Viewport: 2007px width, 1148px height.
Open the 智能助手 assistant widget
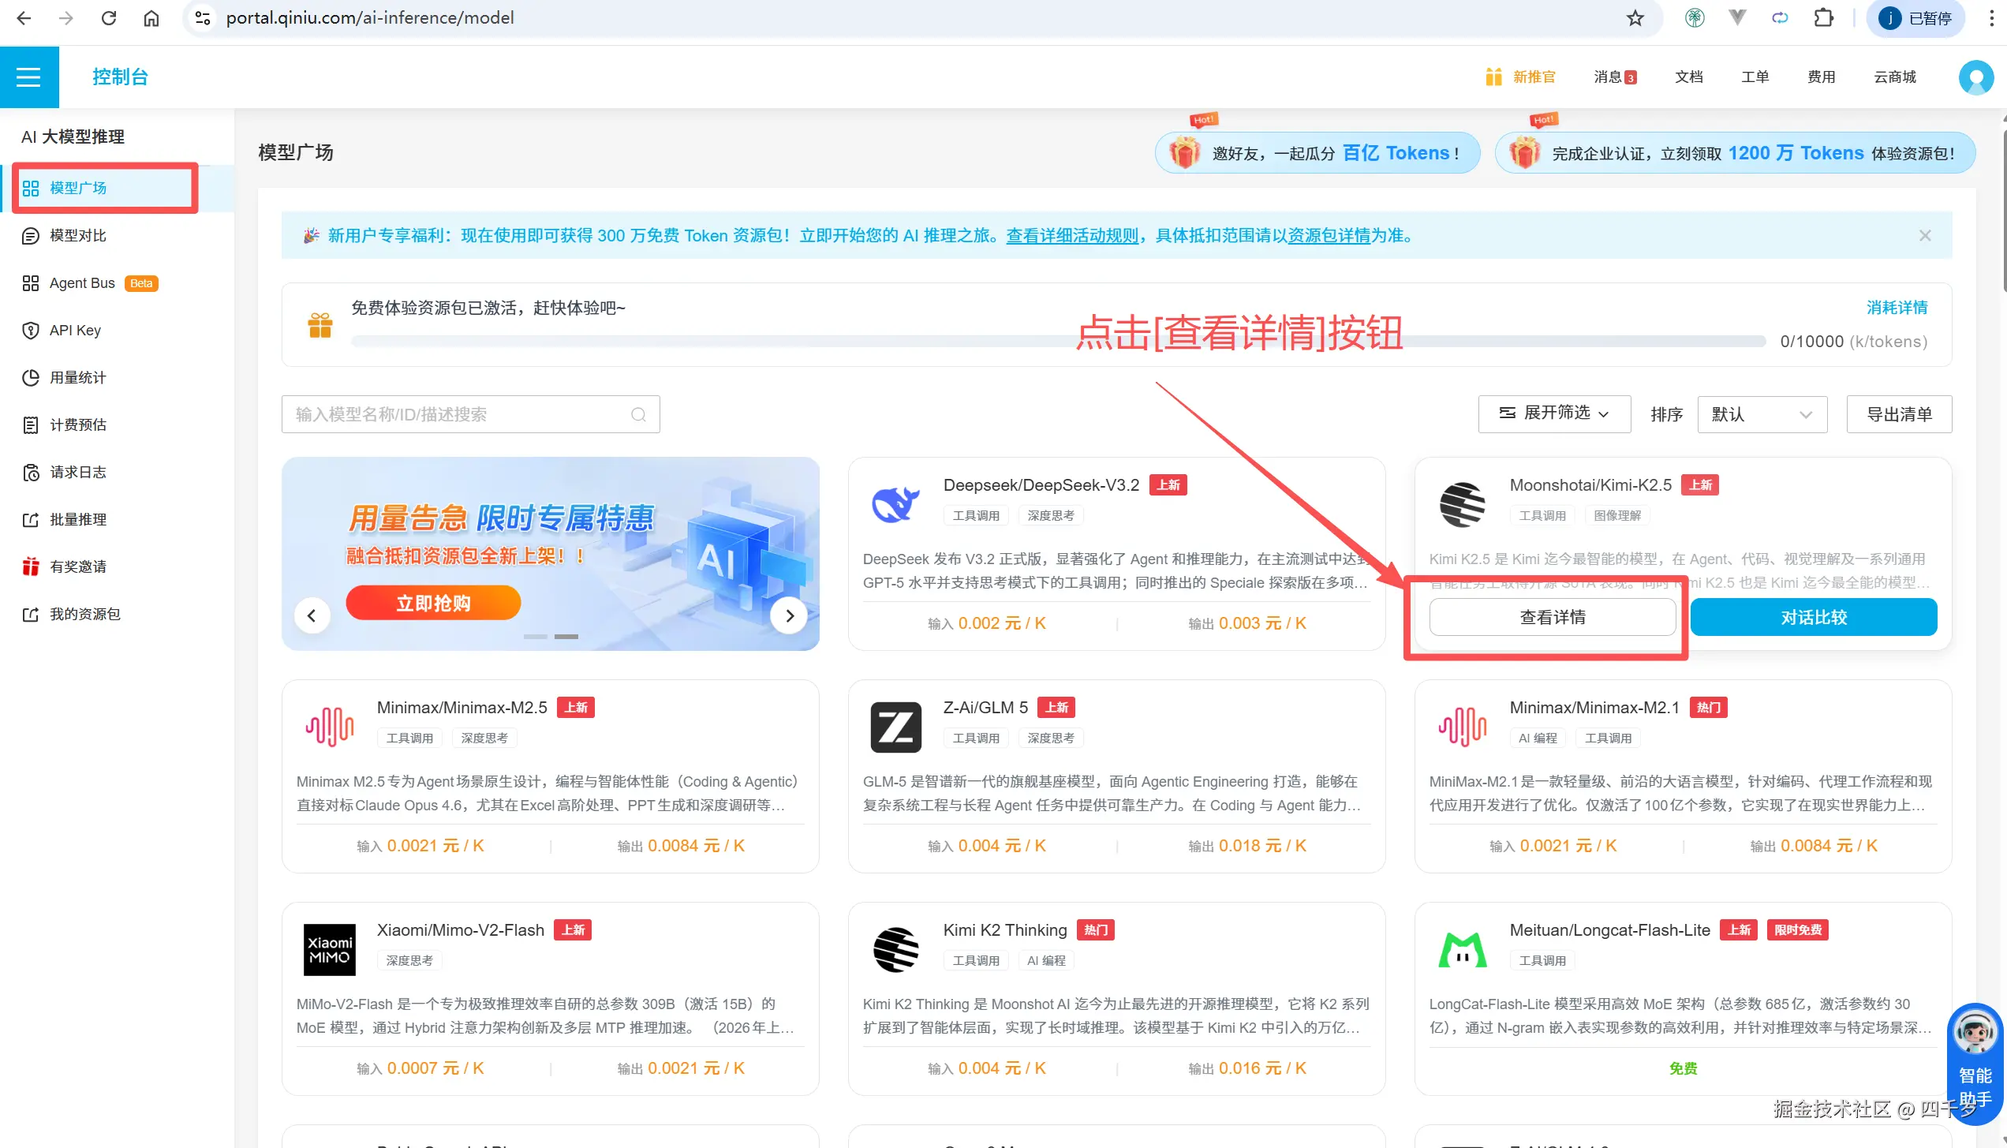[1974, 1057]
